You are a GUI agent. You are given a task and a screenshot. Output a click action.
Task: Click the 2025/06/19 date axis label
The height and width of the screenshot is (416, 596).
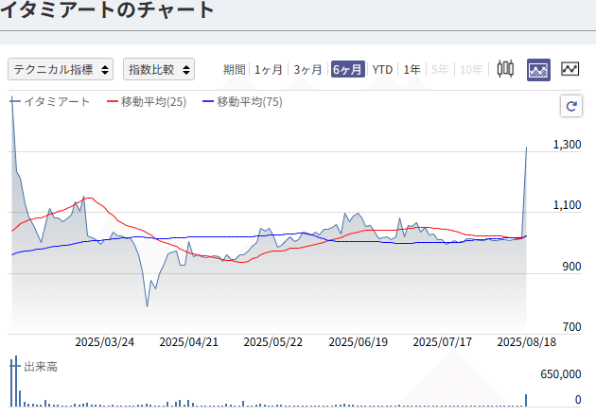click(x=358, y=342)
